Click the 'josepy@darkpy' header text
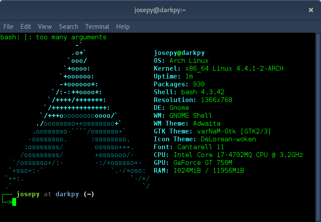 coord(179,53)
